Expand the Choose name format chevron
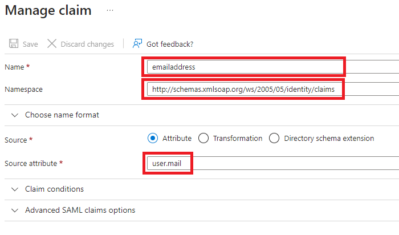399x235 pixels. pos(14,115)
